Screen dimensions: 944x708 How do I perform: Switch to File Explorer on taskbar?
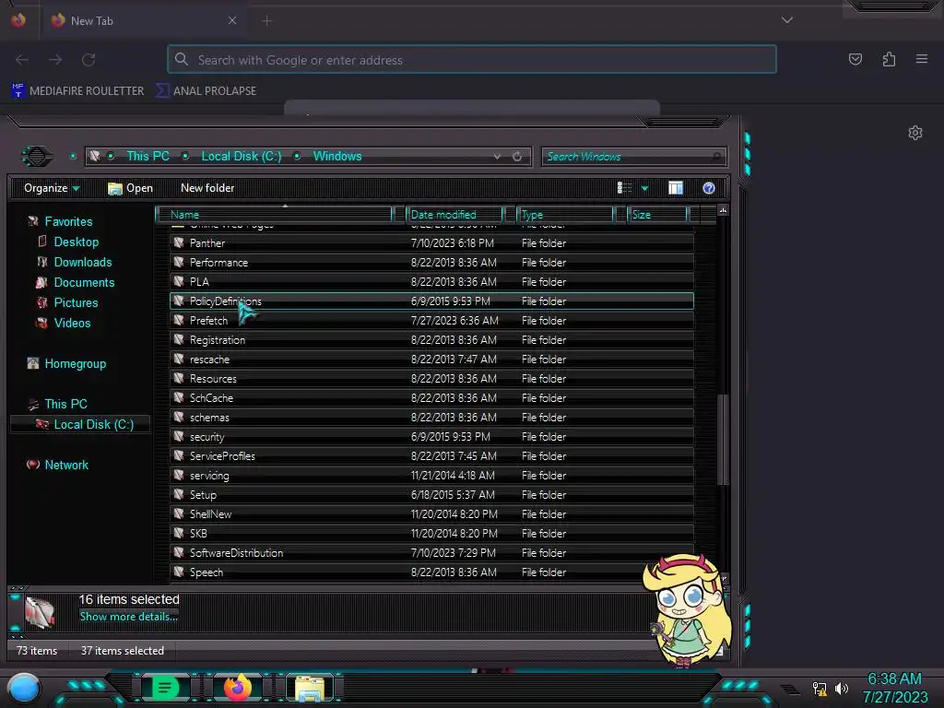coord(310,688)
